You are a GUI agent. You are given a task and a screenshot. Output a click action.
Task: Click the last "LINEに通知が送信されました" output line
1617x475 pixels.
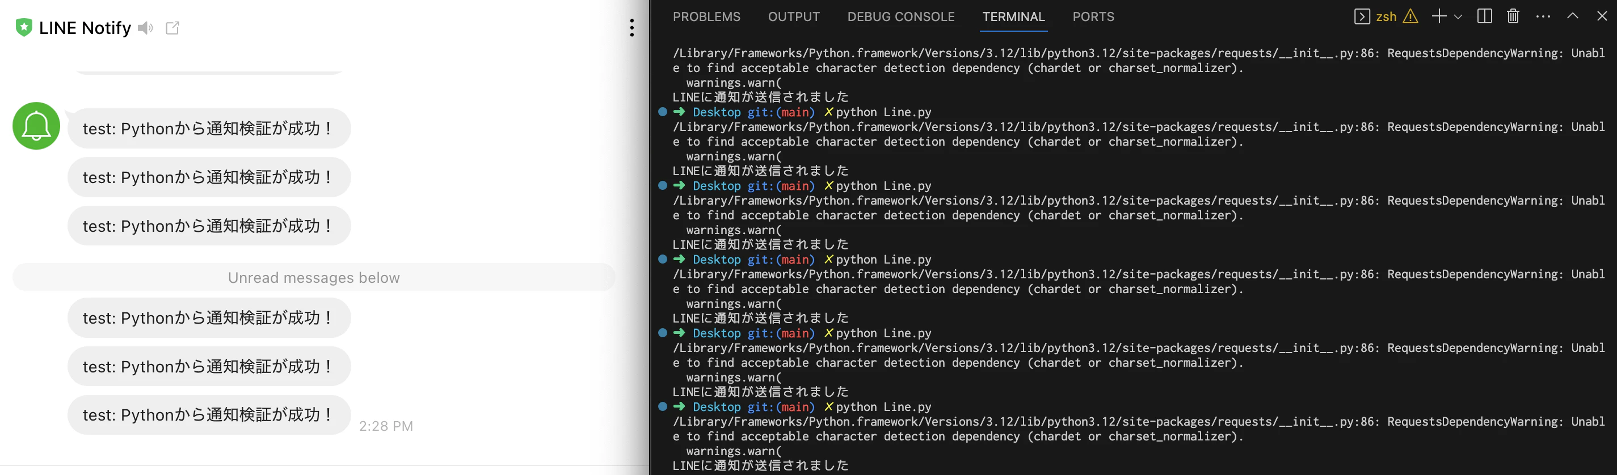[760, 465]
